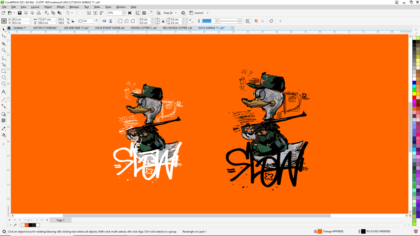Create a new document
420x236 pixels.
3,13
